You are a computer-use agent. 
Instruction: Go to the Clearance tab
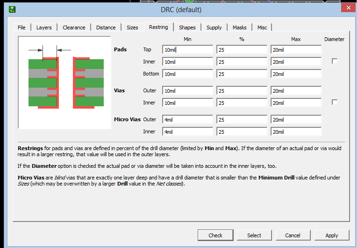pos(74,28)
